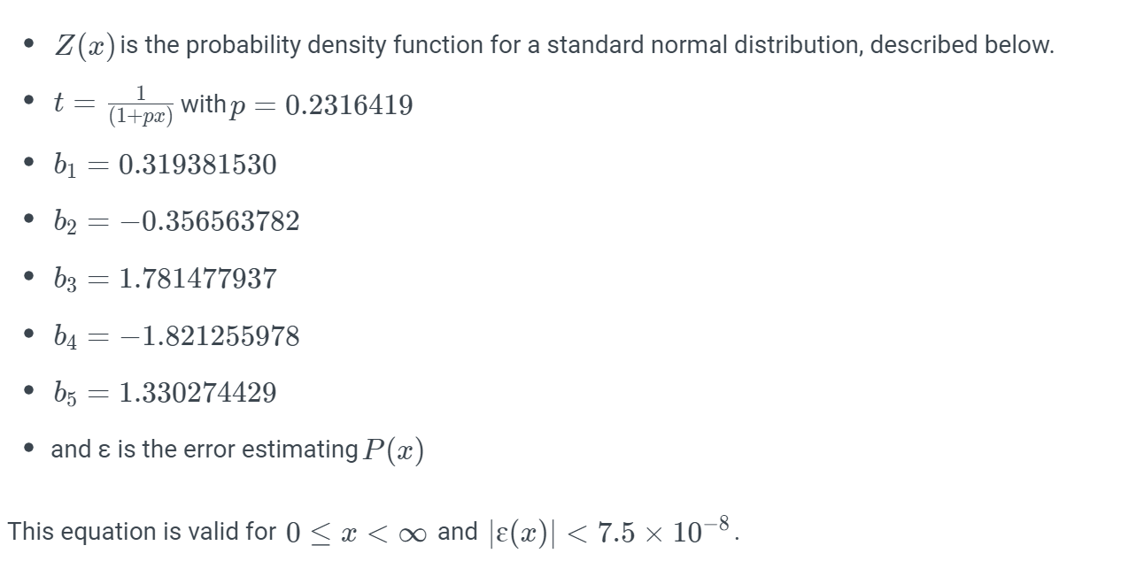1144x561 pixels.
Task: Click the b4 coefficient −1.821255978
Action: pyautogui.click(x=208, y=336)
